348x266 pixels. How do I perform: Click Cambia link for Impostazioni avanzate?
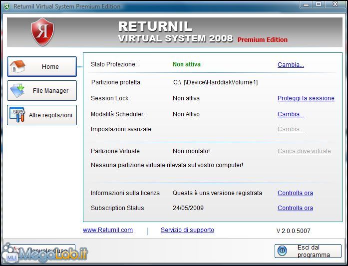coord(291,129)
